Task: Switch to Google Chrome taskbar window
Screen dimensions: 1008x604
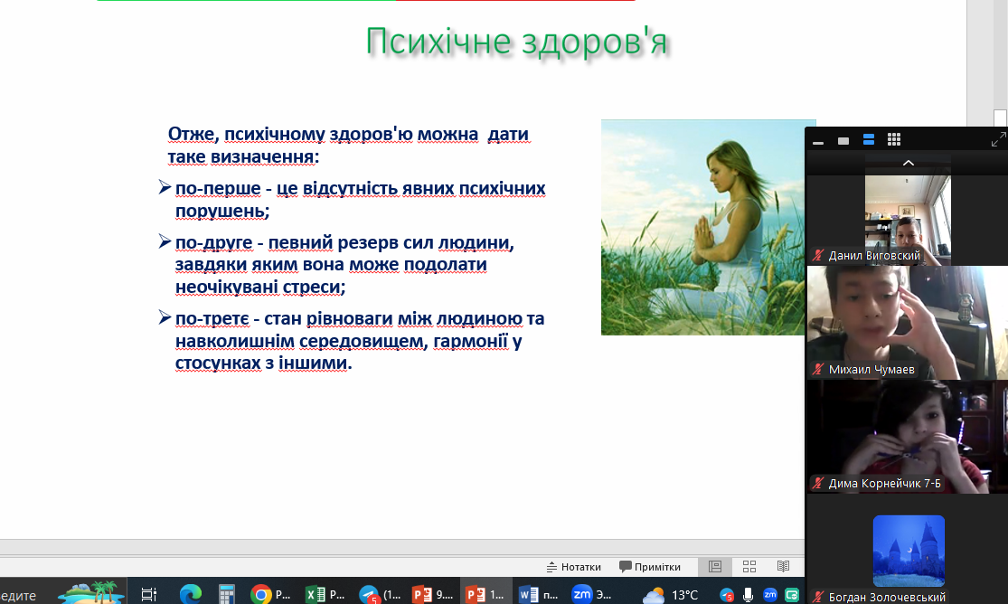Action: 271,594
